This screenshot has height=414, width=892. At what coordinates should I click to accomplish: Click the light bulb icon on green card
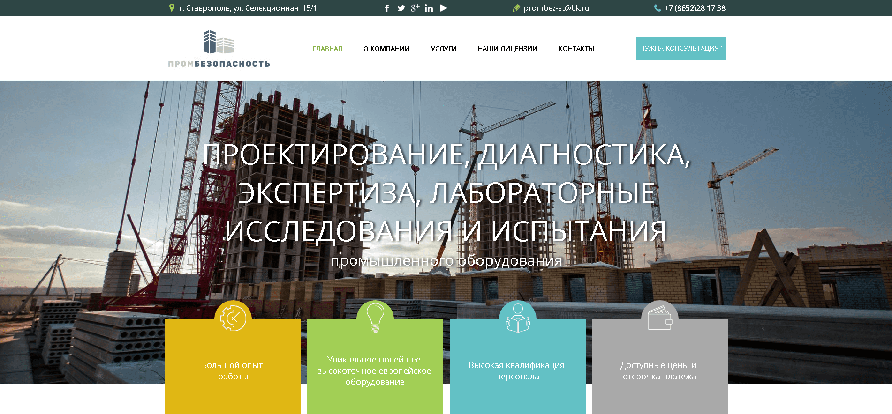coord(375,317)
